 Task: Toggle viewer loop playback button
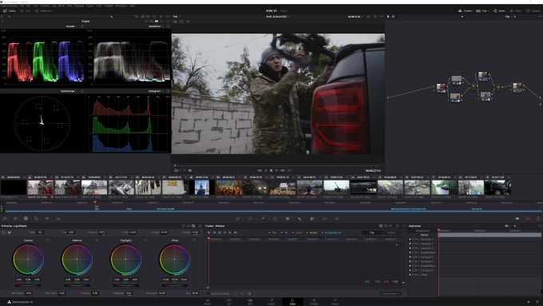tap(289, 170)
